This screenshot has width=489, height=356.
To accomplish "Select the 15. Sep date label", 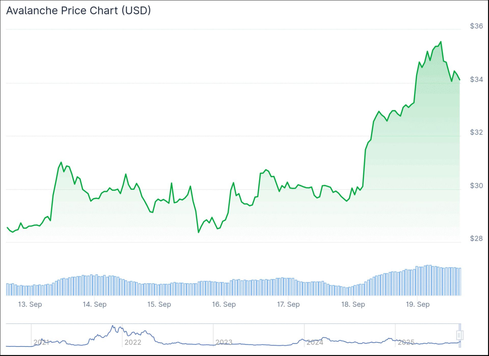I will [x=159, y=304].
